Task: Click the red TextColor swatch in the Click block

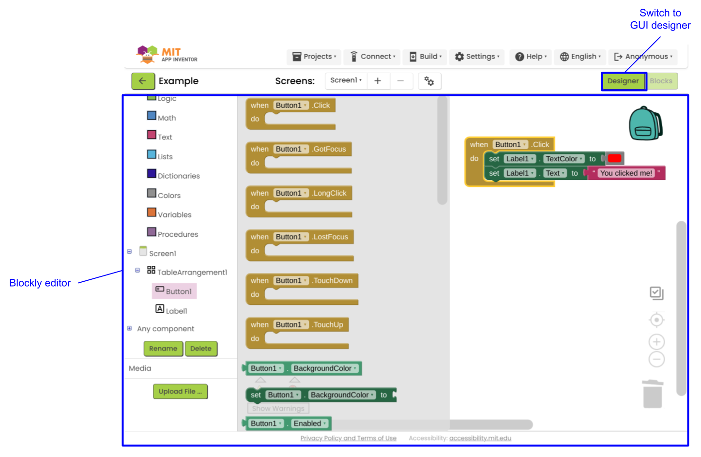Action: point(615,158)
